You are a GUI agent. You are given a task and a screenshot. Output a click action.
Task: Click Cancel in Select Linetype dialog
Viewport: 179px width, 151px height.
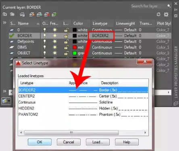click(69, 142)
